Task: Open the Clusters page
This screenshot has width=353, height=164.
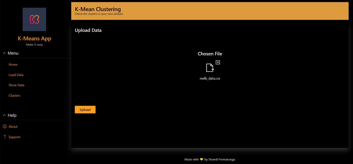Action: click(14, 95)
